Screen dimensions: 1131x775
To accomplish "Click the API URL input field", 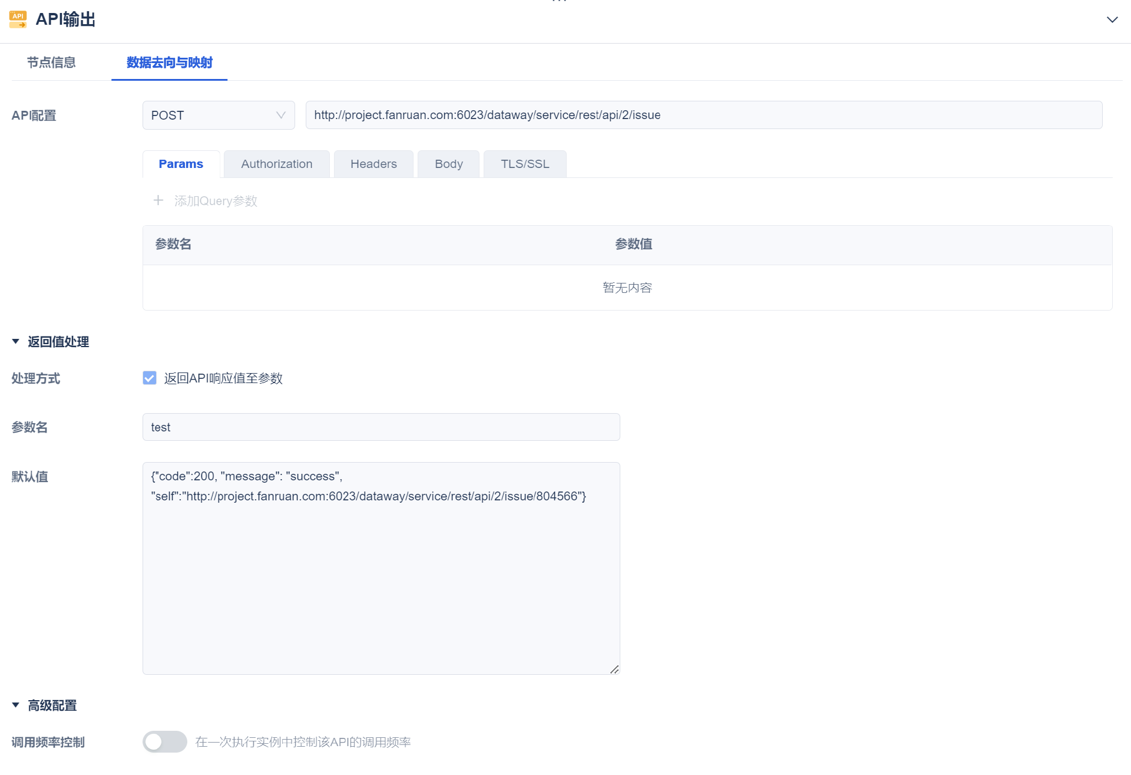I will click(x=704, y=115).
